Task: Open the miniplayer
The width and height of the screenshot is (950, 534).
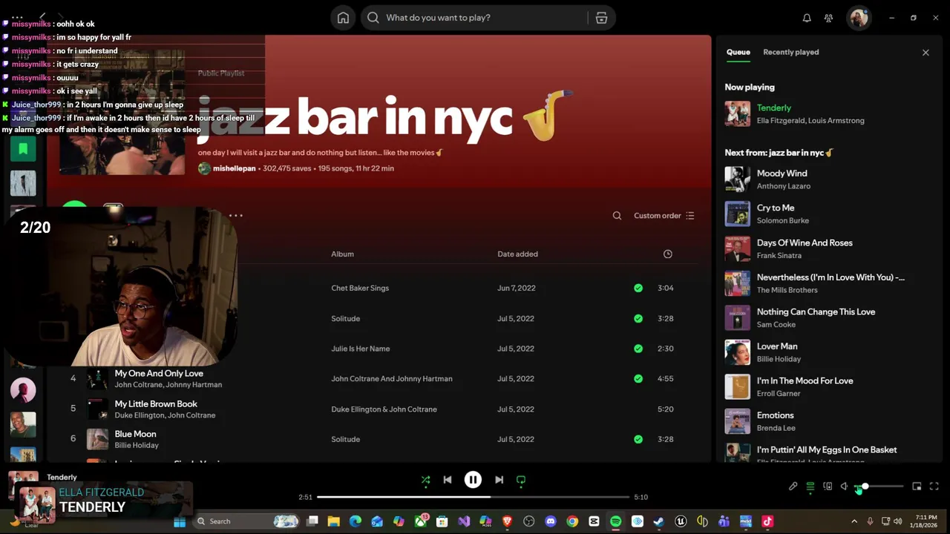Action: [x=917, y=487]
